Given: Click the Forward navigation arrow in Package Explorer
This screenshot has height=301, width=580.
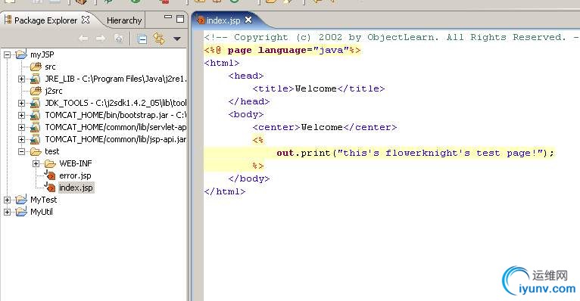Looking at the screenshot, I should tap(100, 39).
